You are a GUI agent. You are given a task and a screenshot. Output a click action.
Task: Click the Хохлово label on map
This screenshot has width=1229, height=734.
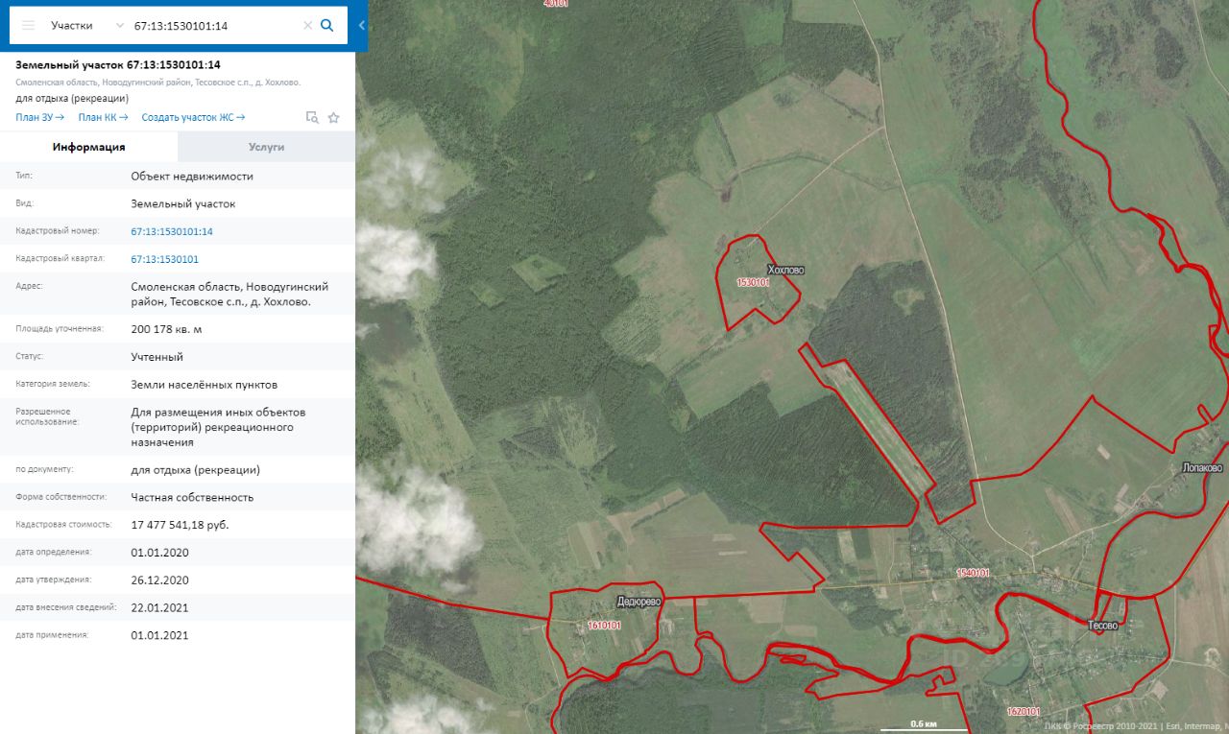785,271
